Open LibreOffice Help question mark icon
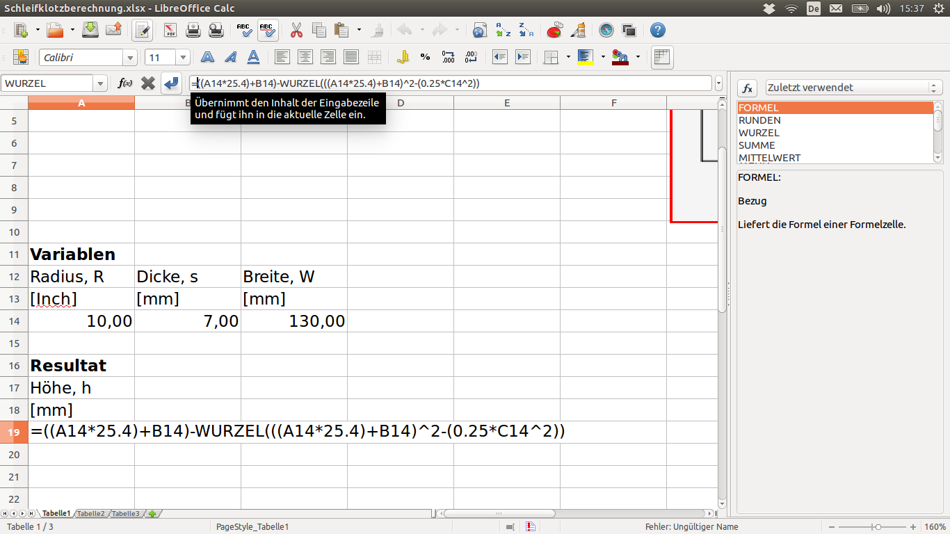950x534 pixels. tap(657, 31)
